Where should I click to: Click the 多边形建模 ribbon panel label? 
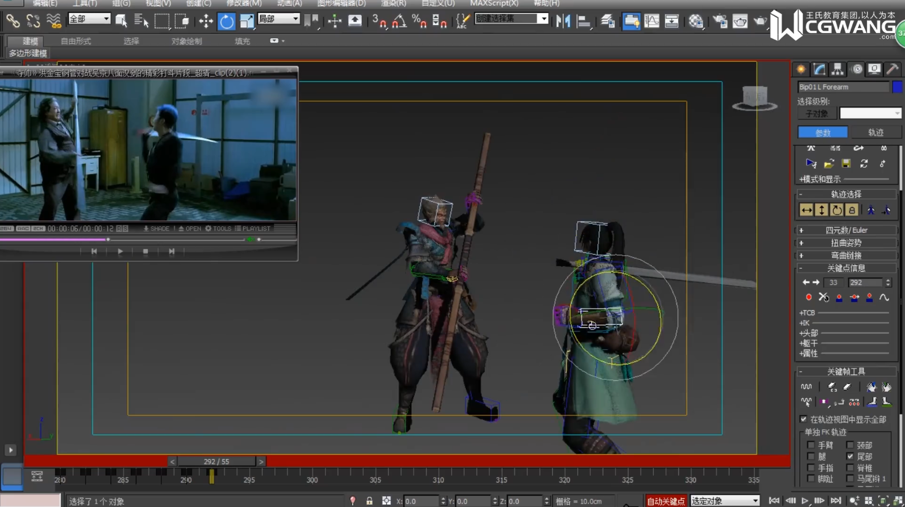click(x=28, y=53)
